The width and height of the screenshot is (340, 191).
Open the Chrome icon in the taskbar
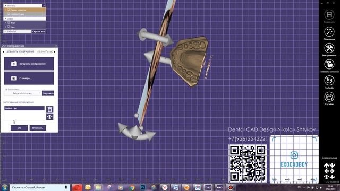[x=132, y=187]
